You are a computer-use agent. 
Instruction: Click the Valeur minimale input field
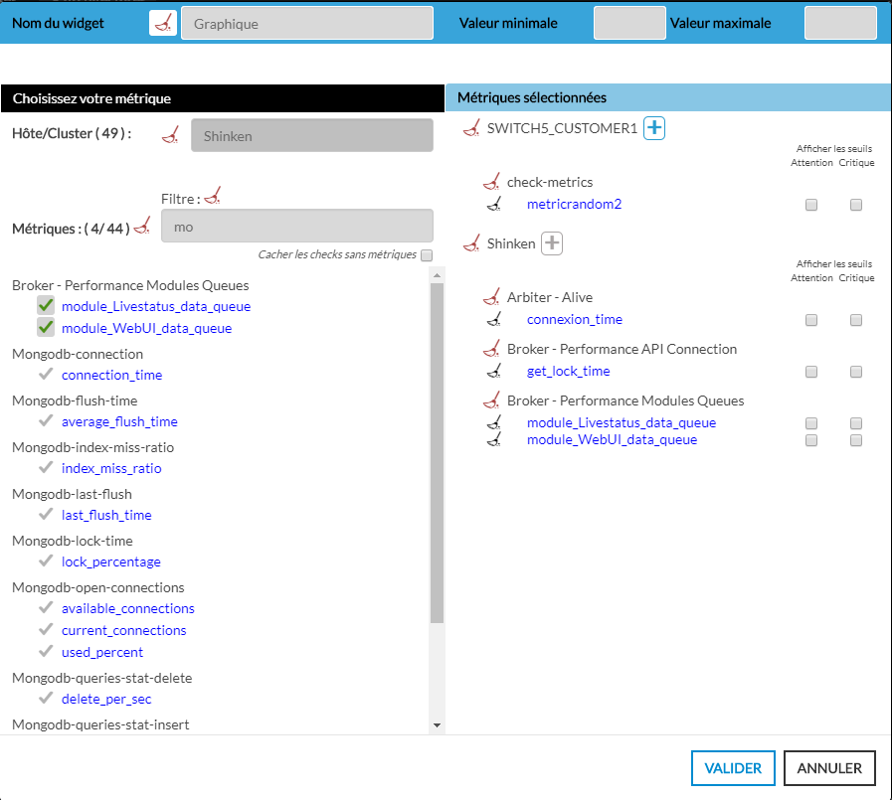tap(628, 23)
